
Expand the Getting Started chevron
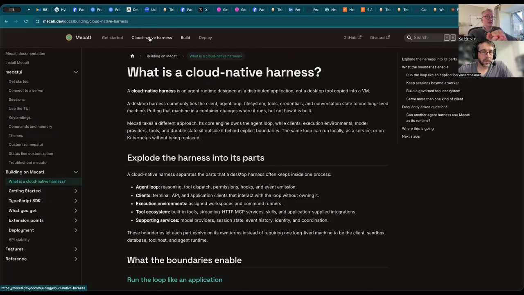(76, 191)
